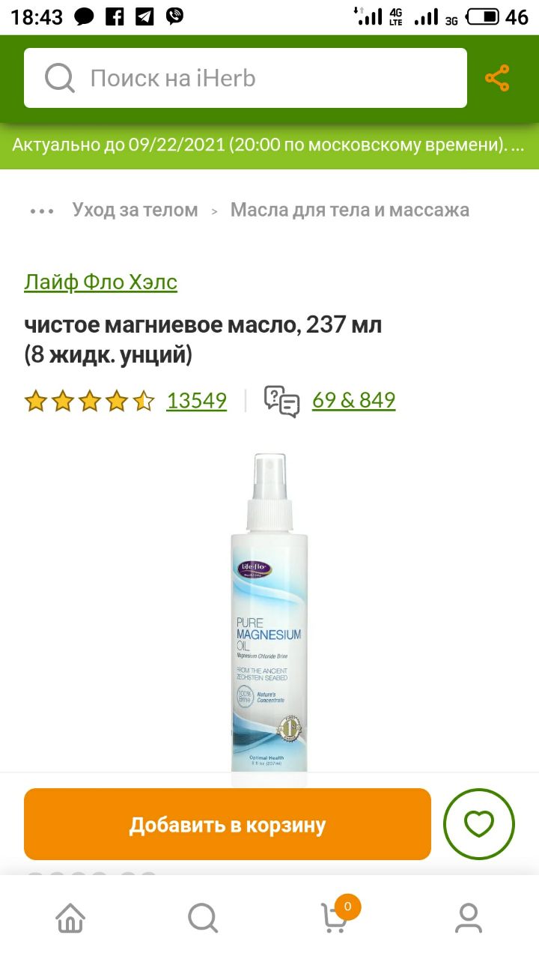Open the Search tab in bottom navigation
Screen dimensions: 539x959
pos(203,917)
